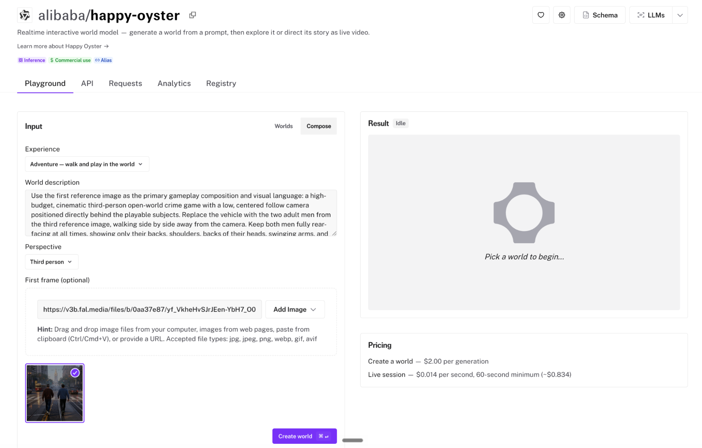Click the Alias tag
This screenshot has width=702, height=448.
click(x=103, y=60)
